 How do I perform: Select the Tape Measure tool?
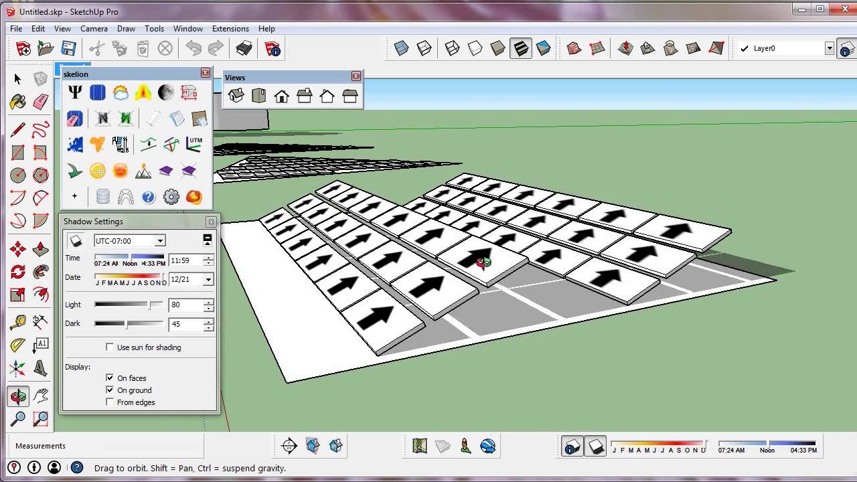pyautogui.click(x=18, y=323)
